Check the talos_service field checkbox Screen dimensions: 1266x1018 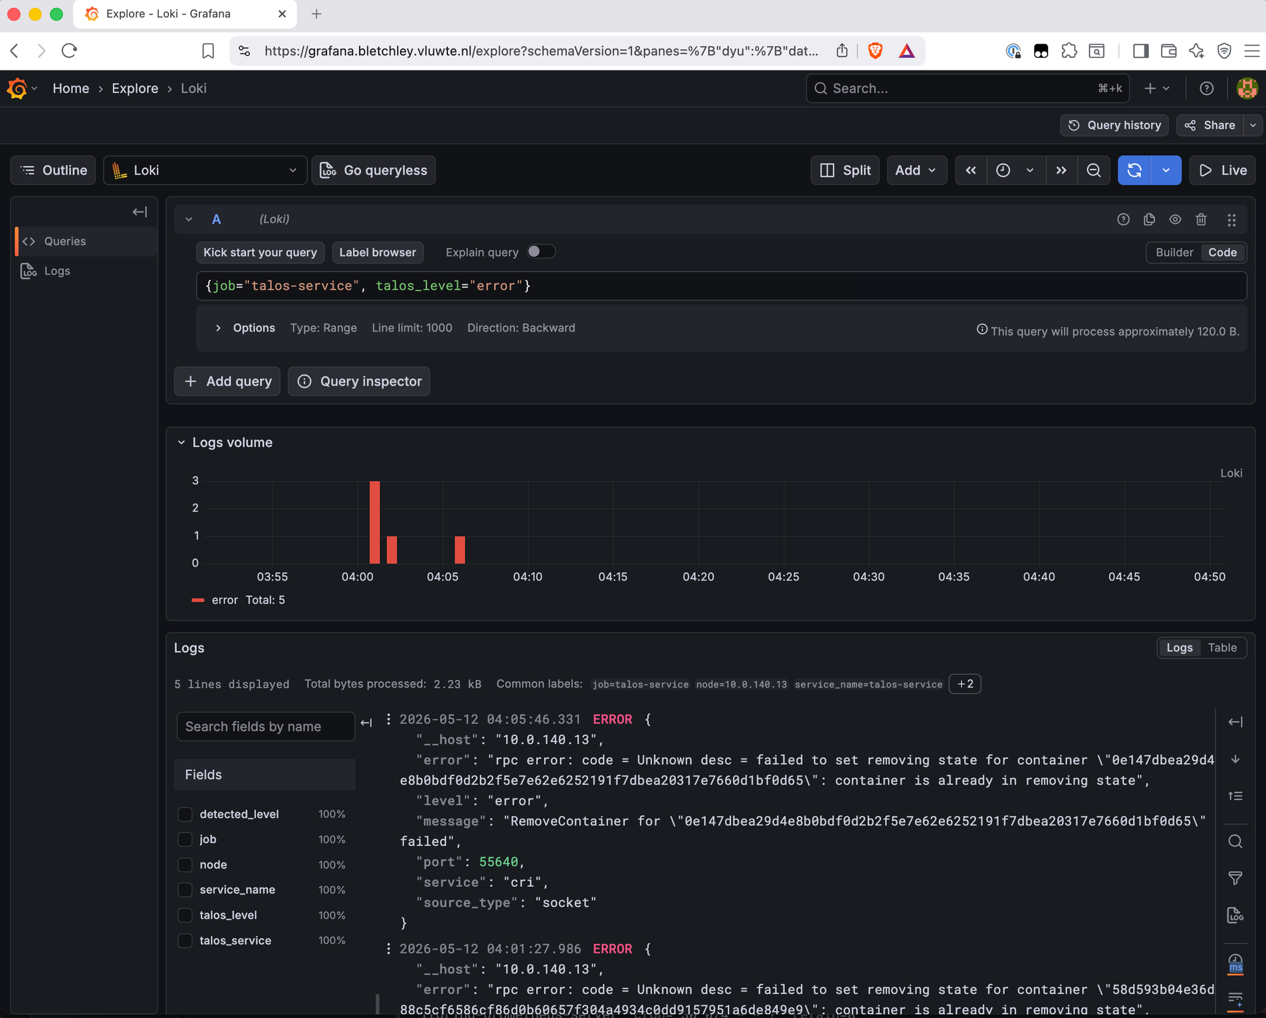click(185, 941)
